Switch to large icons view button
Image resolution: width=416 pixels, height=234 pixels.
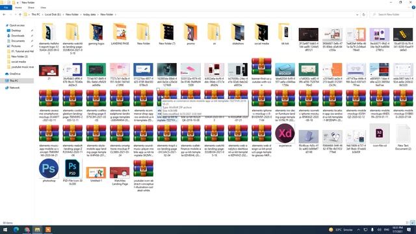413,223
